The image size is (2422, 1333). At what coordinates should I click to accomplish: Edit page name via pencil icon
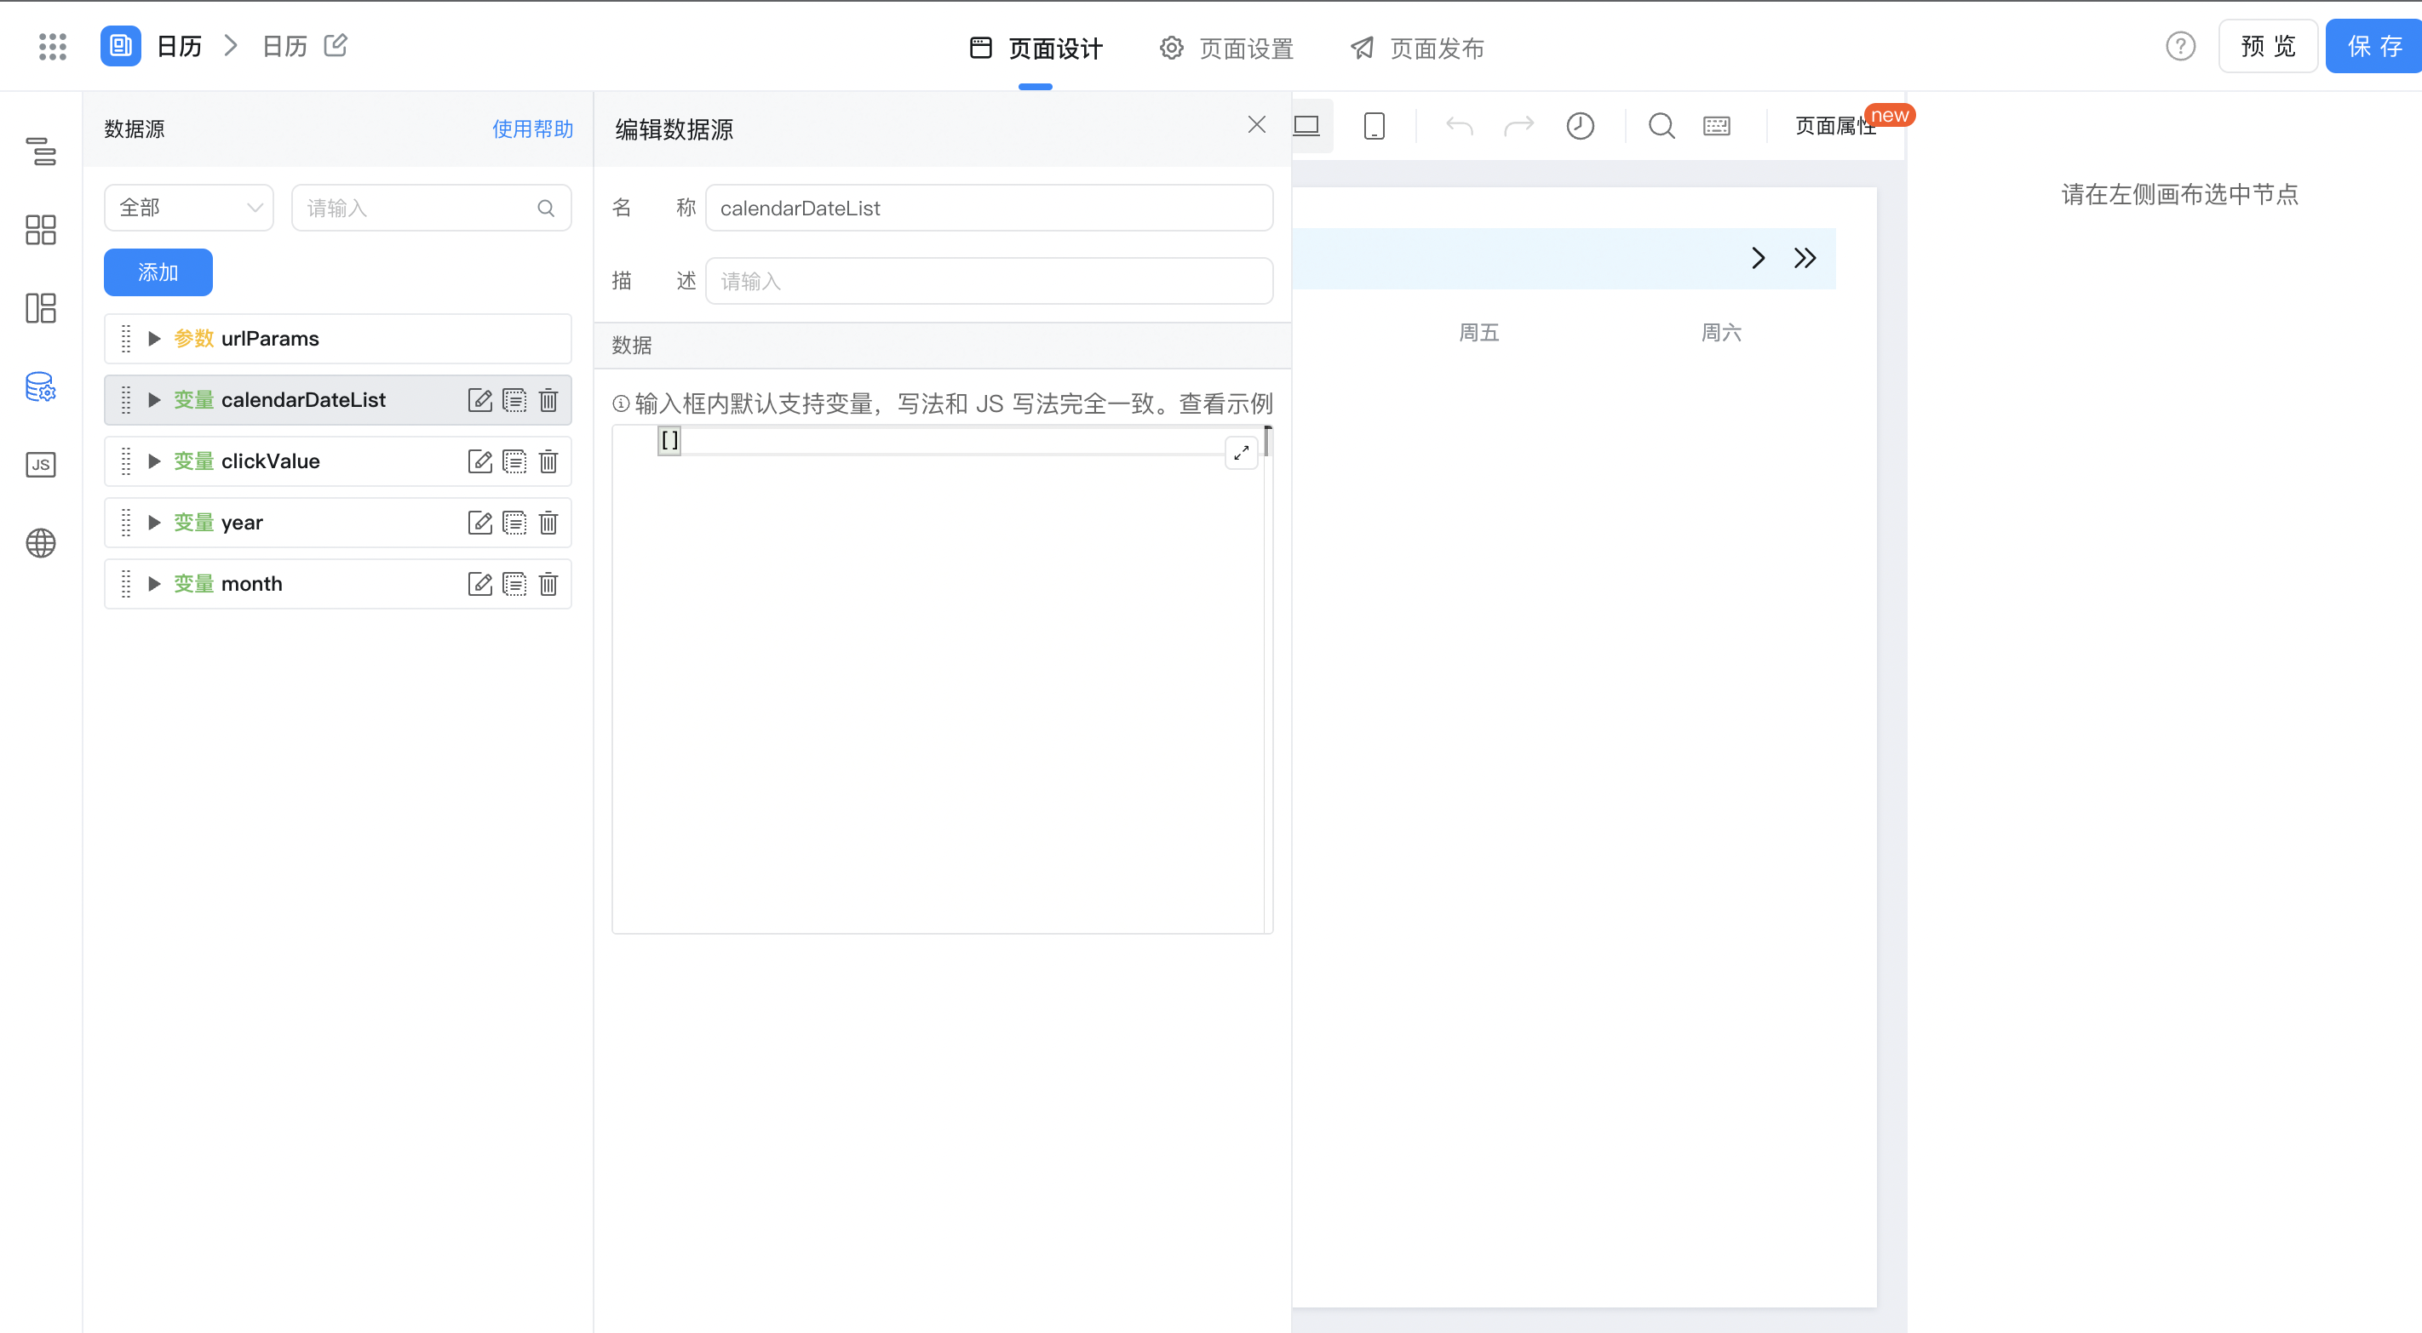[336, 45]
